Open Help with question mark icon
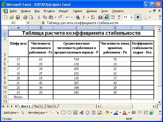Screen dimensions: 163x122 click(x=113, y=17)
